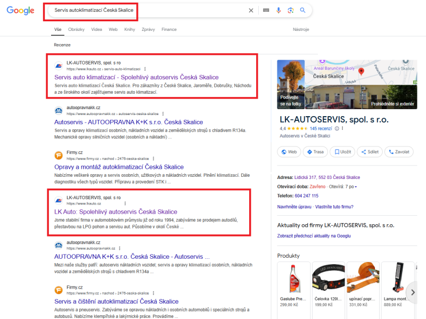Open 'Servis a čištění autoklimatizací Česká Skalice' result

pos(116,301)
